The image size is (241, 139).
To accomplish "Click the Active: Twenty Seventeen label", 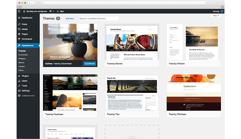I will 59,63.
